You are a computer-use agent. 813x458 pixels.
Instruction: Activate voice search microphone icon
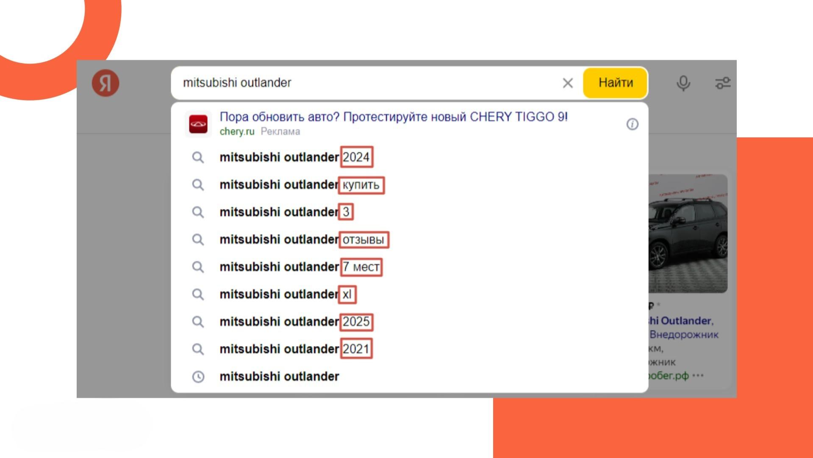click(683, 83)
